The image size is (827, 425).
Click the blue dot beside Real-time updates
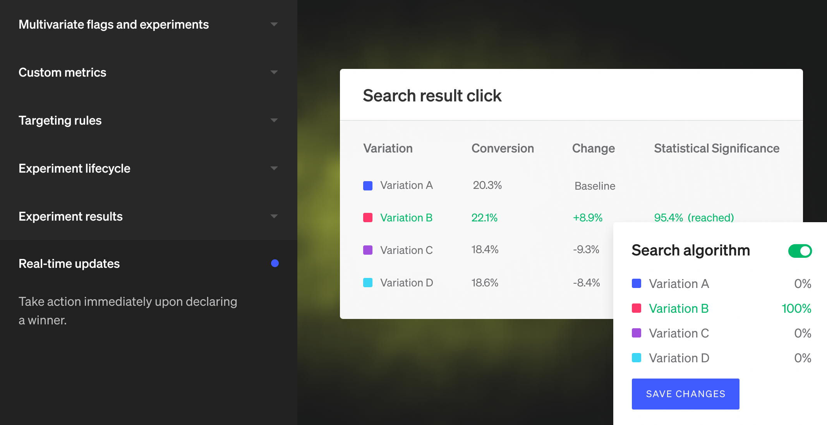[x=275, y=264]
